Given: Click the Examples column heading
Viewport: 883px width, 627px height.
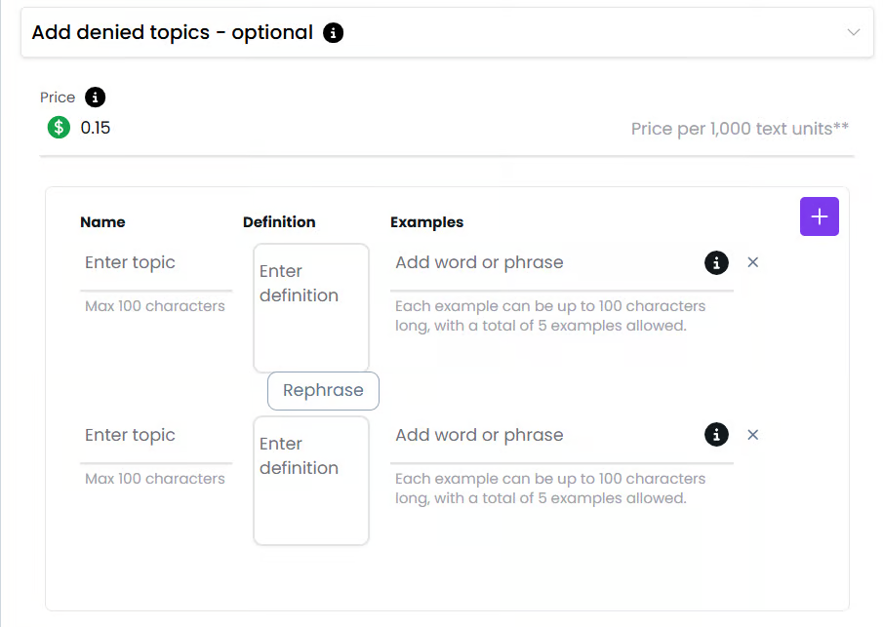Looking at the screenshot, I should pos(426,222).
